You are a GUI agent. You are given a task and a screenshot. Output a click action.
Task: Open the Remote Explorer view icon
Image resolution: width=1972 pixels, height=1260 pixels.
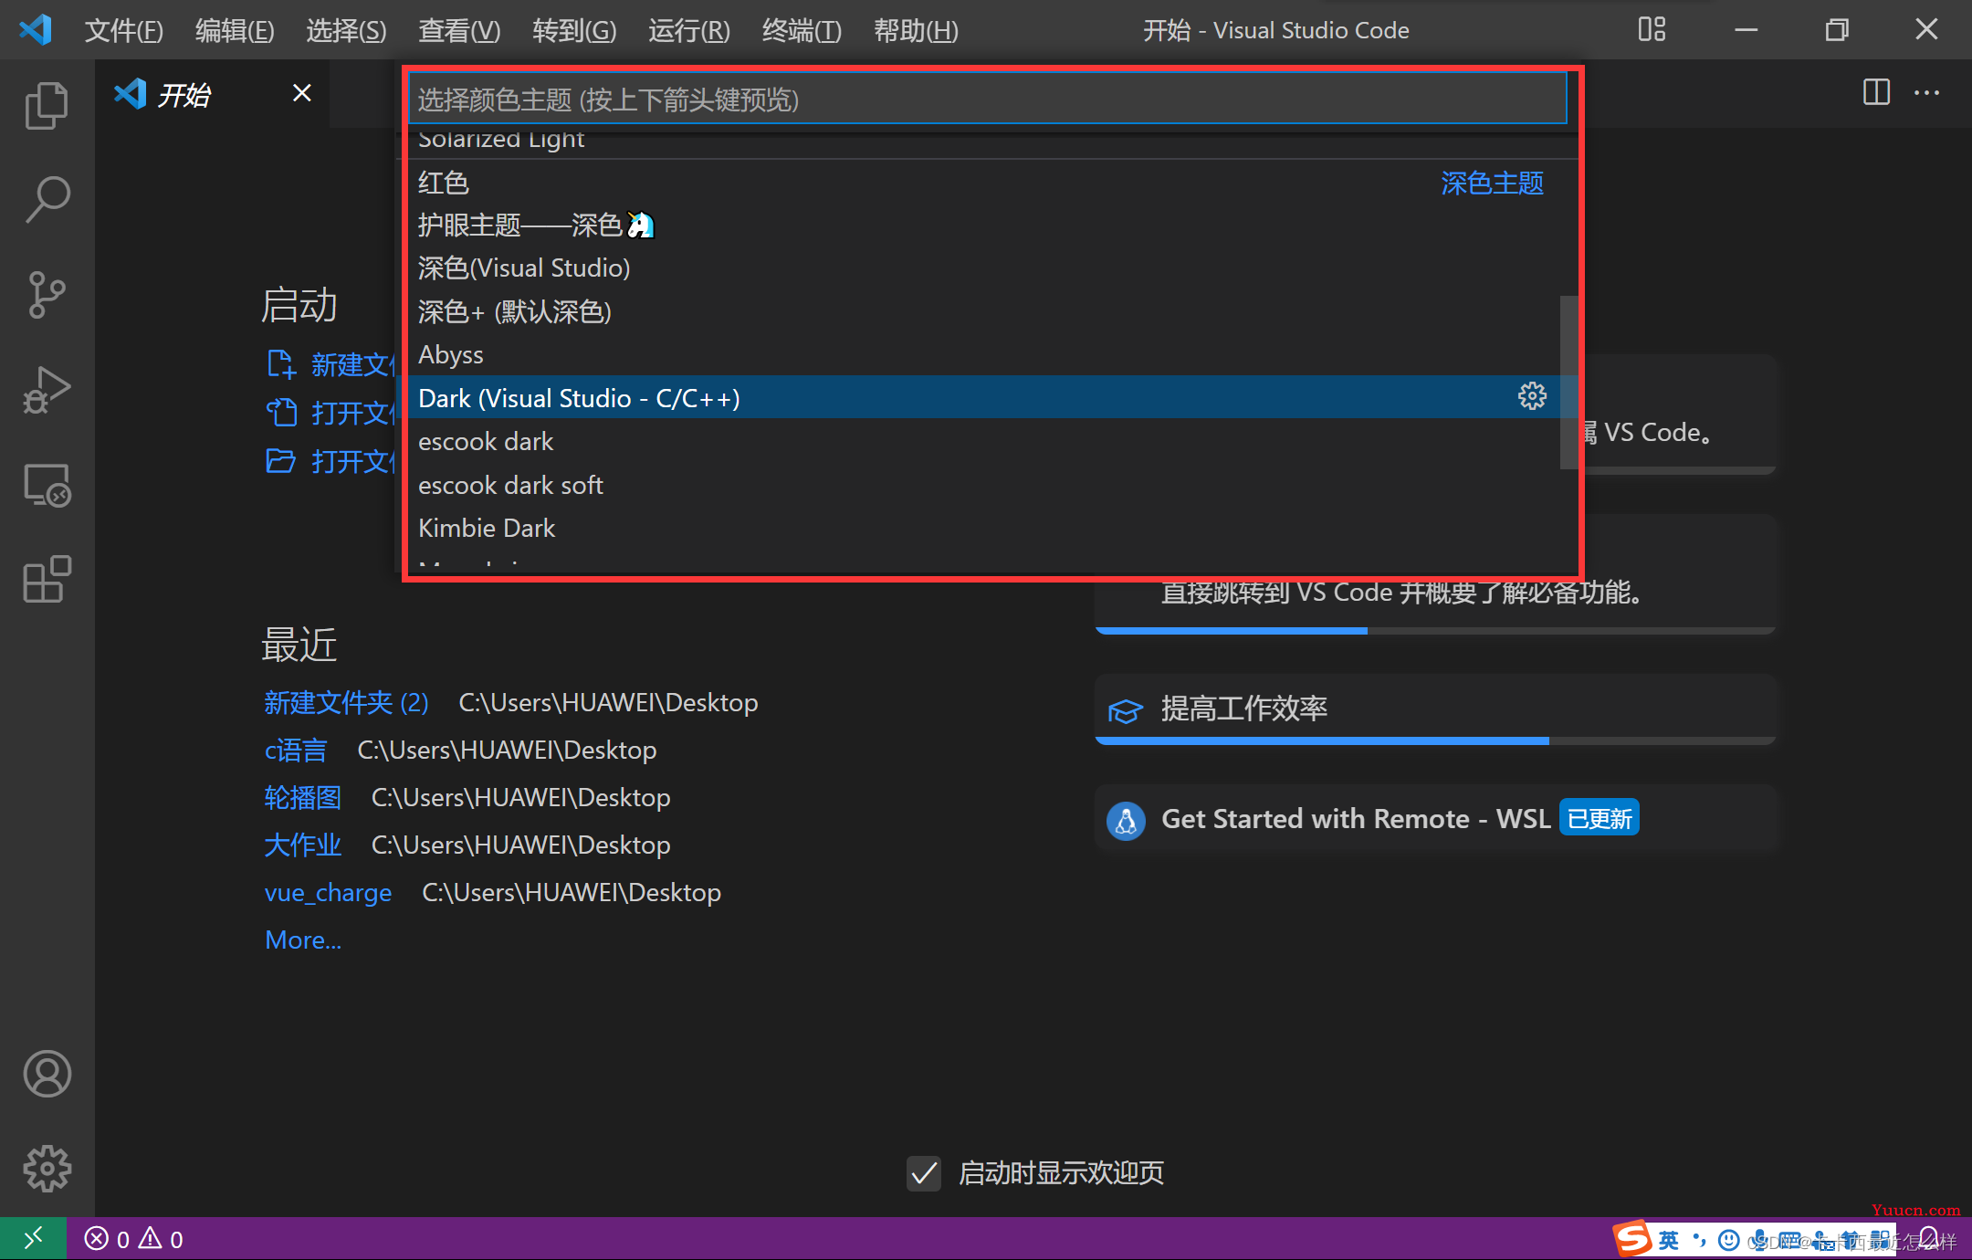[x=47, y=485]
